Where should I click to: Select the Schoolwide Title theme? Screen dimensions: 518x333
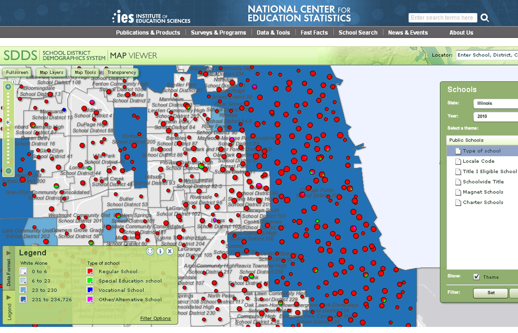pyautogui.click(x=482, y=182)
